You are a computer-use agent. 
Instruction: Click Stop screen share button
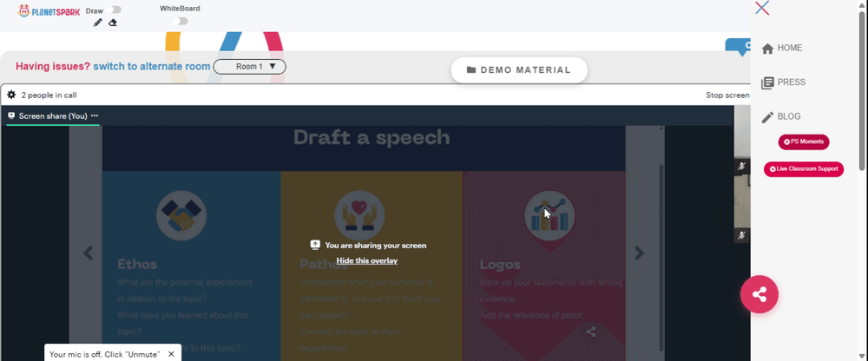[x=727, y=95]
